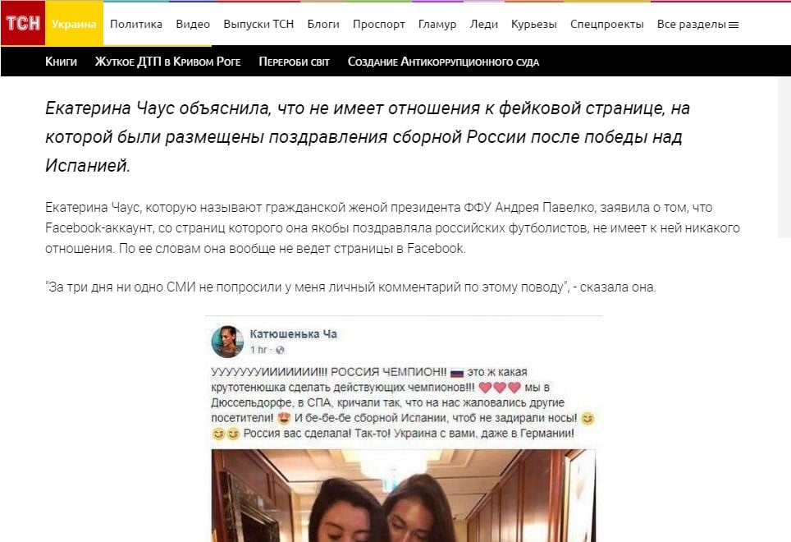Expand the Все разделы dropdown

coord(697,24)
